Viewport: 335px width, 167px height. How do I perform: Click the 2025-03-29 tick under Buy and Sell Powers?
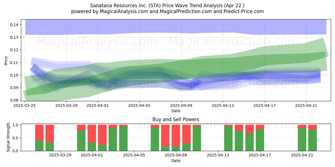point(60,155)
